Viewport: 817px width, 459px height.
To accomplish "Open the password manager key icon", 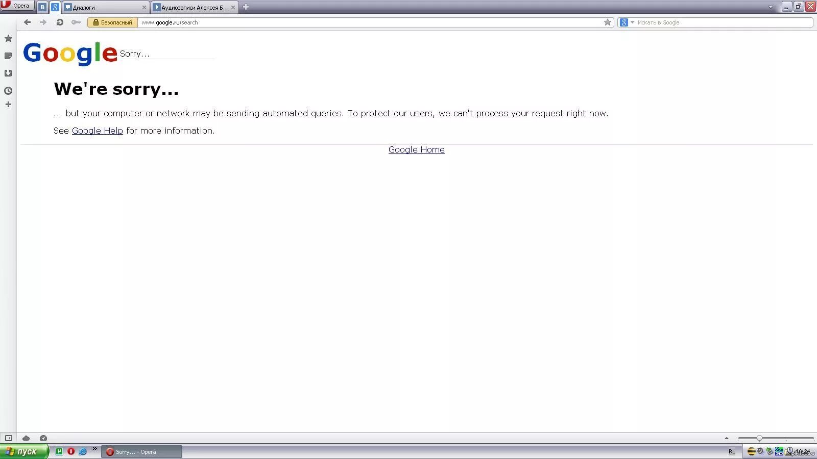I will pyautogui.click(x=76, y=22).
